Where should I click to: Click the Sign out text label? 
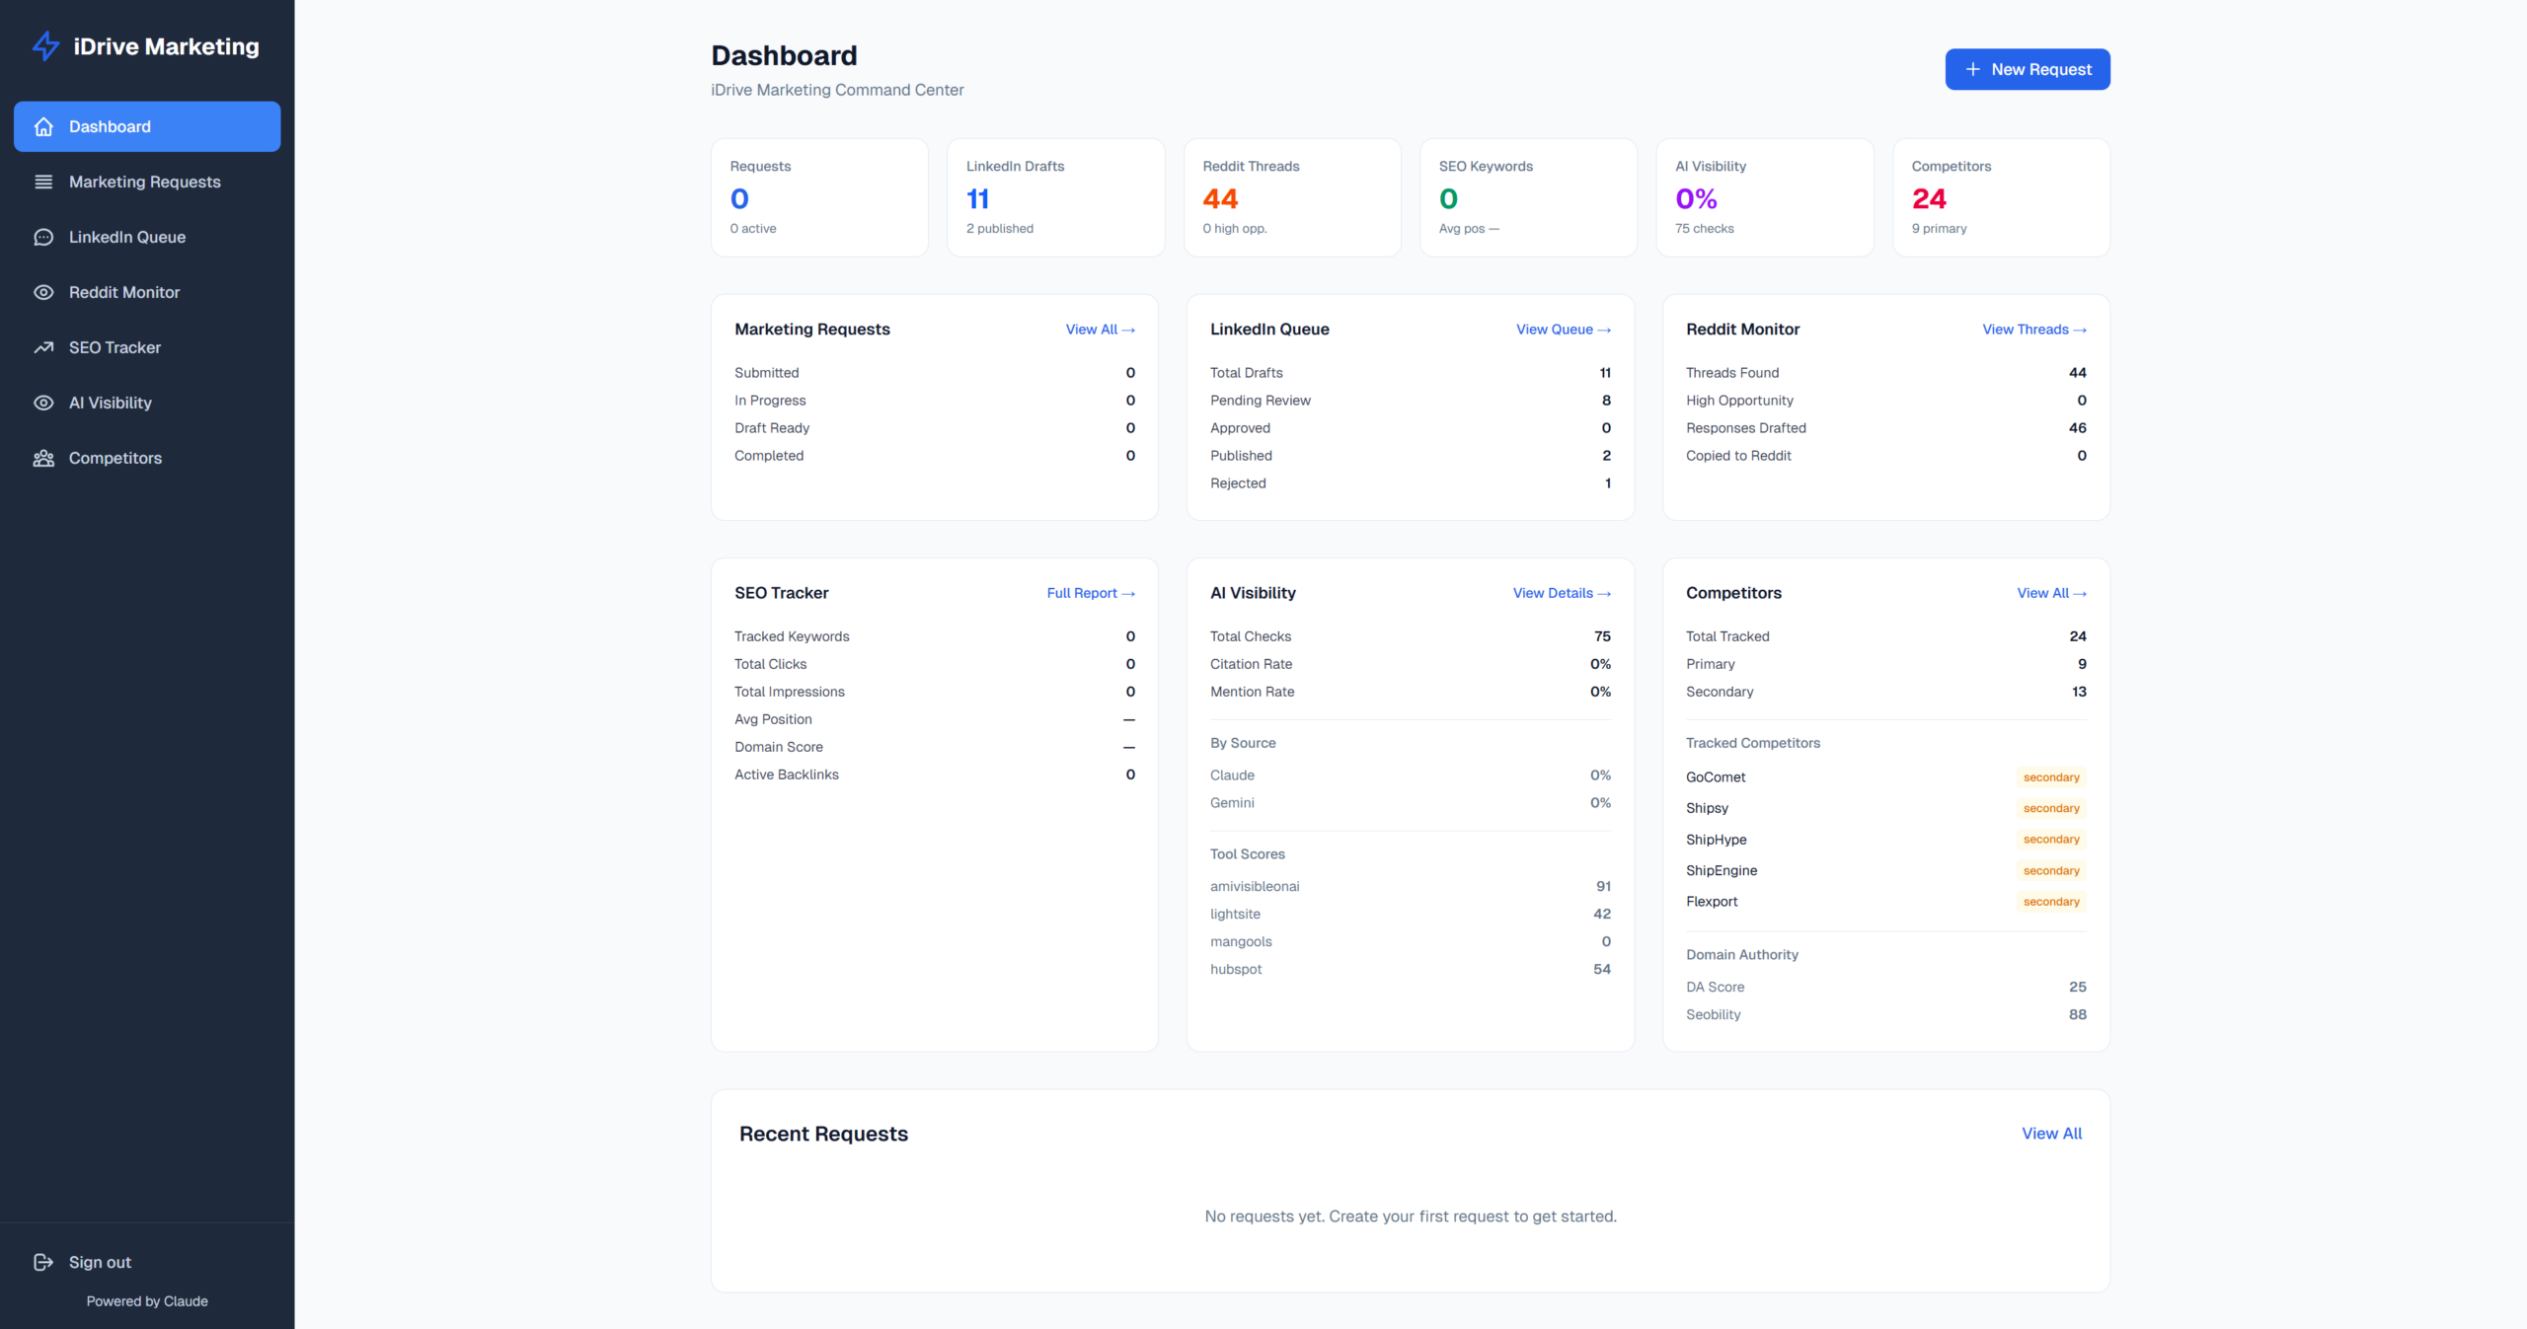tap(100, 1262)
